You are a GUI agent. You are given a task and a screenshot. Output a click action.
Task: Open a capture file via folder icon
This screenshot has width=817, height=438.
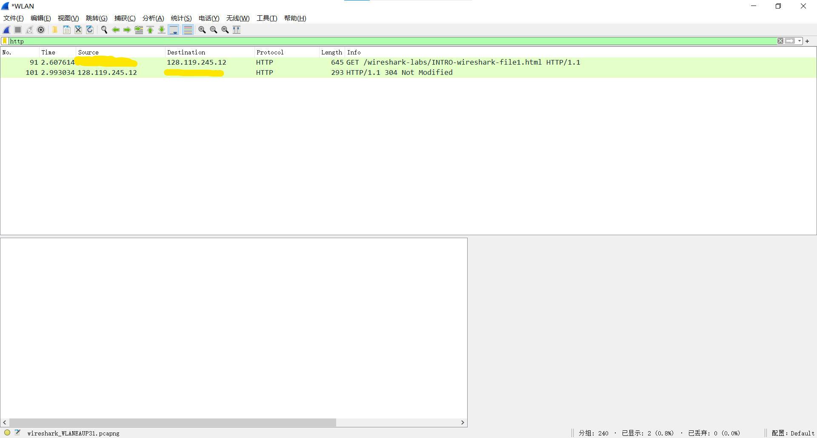55,30
